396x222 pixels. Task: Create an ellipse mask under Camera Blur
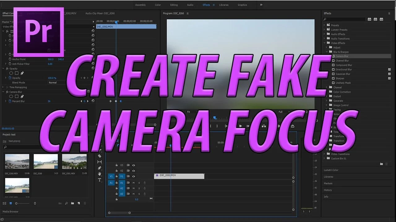[x=11, y=97]
